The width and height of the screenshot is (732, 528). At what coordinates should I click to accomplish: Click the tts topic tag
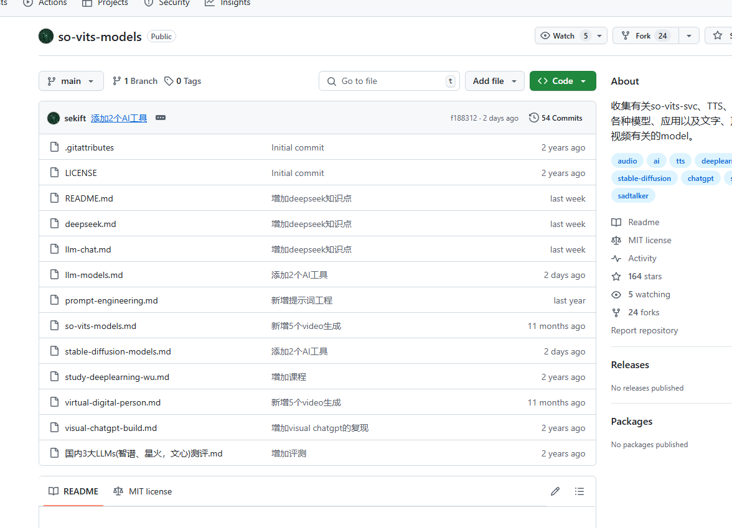680,161
